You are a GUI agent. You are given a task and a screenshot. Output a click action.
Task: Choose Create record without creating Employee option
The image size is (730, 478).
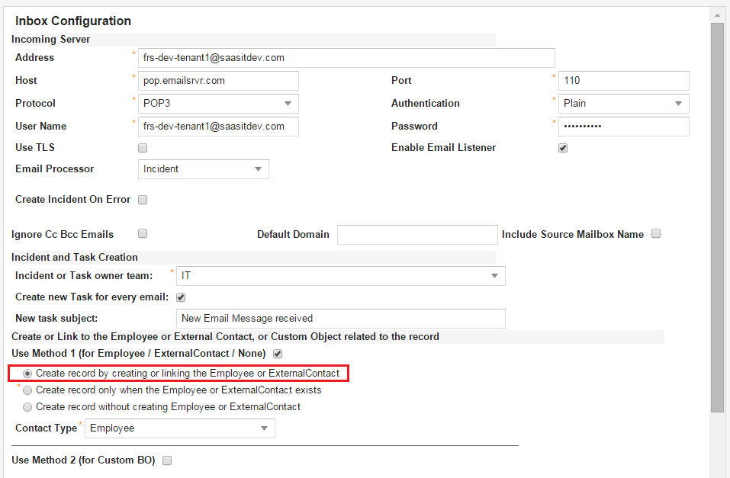(28, 407)
